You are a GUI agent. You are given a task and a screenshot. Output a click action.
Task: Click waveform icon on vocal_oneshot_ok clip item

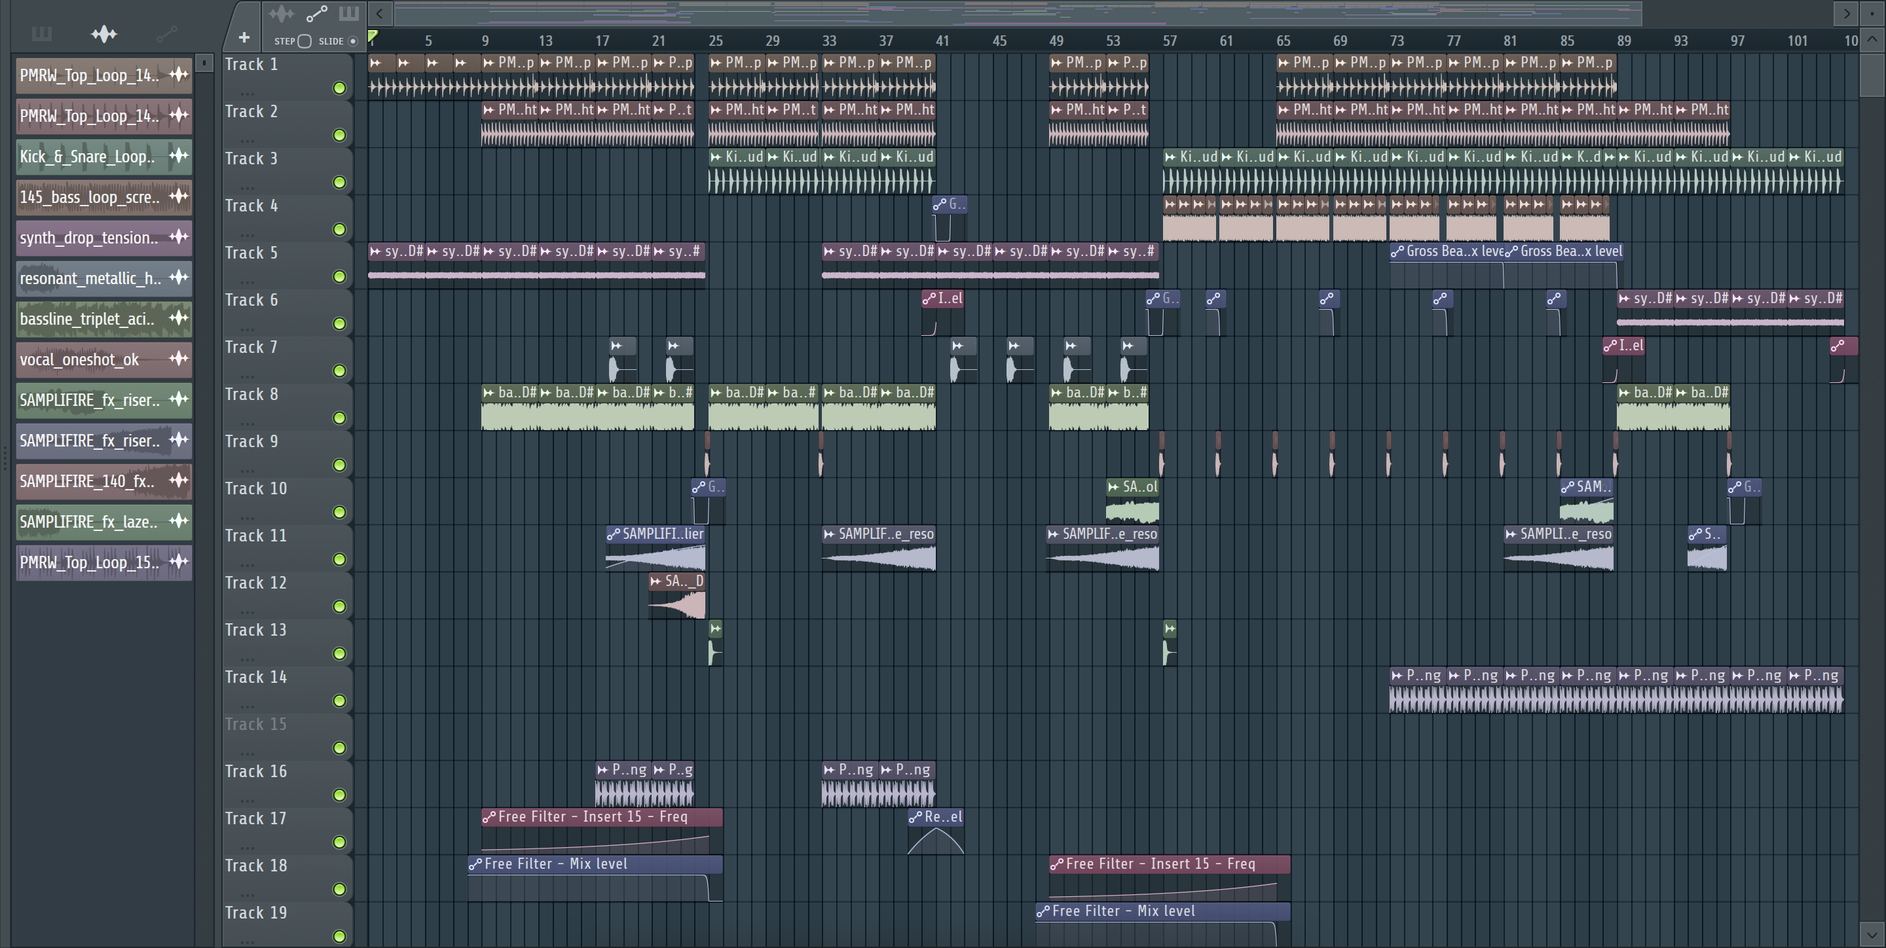(179, 359)
